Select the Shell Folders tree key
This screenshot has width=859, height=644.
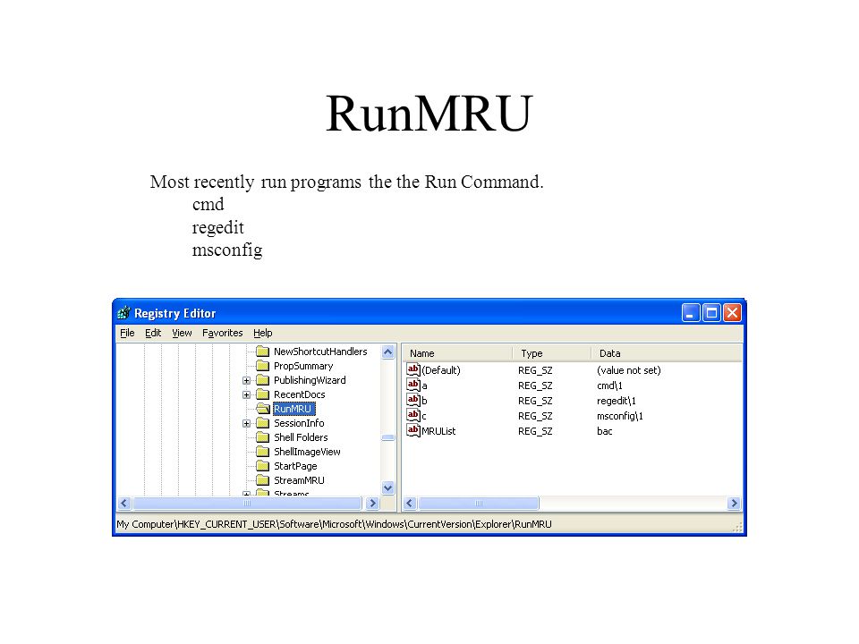click(301, 437)
